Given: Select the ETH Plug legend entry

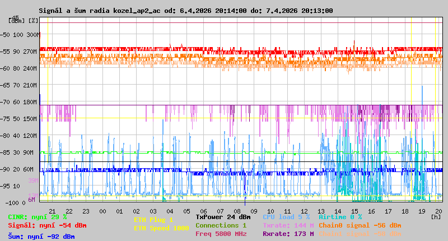Looking at the screenshot, I should 153,220.
